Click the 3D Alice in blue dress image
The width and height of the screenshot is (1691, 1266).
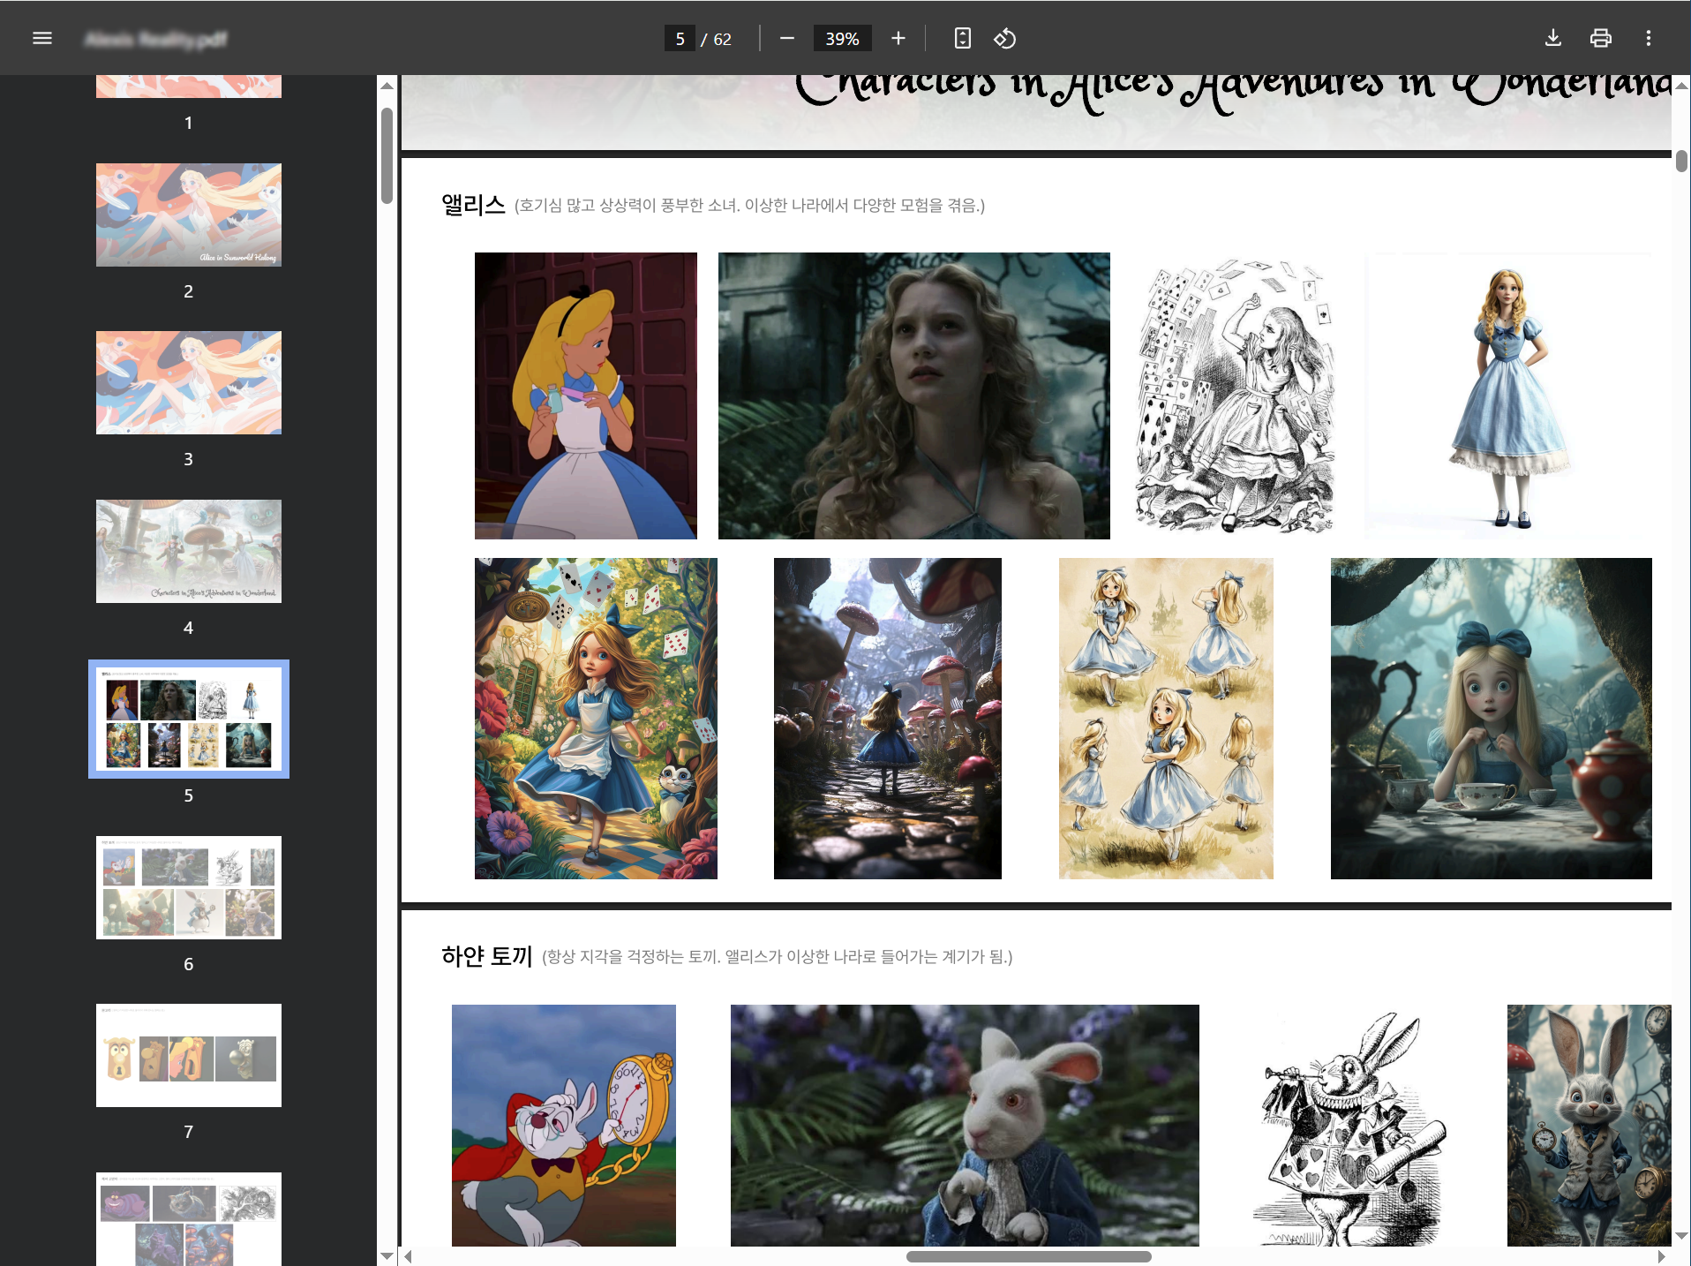[1508, 396]
